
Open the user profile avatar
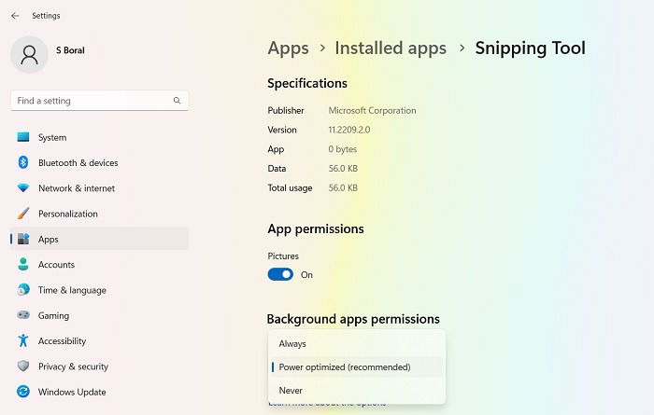point(29,54)
